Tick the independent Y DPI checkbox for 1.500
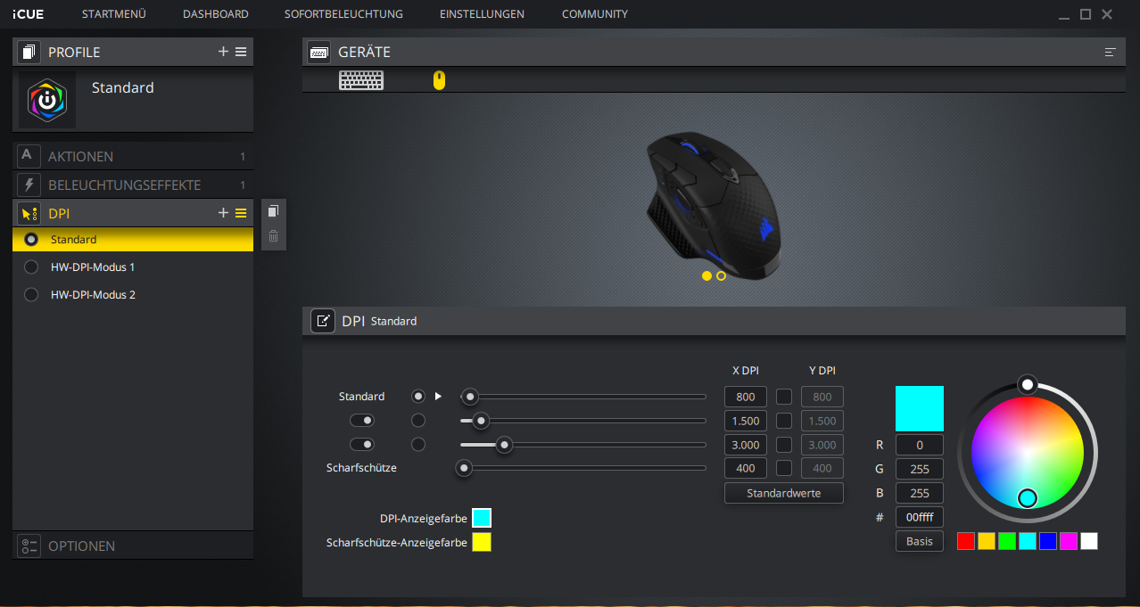The height and width of the screenshot is (607, 1140). pyautogui.click(x=784, y=421)
